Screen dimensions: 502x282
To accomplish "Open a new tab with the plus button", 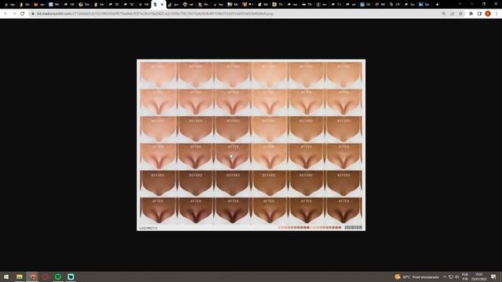I will 438,5.
